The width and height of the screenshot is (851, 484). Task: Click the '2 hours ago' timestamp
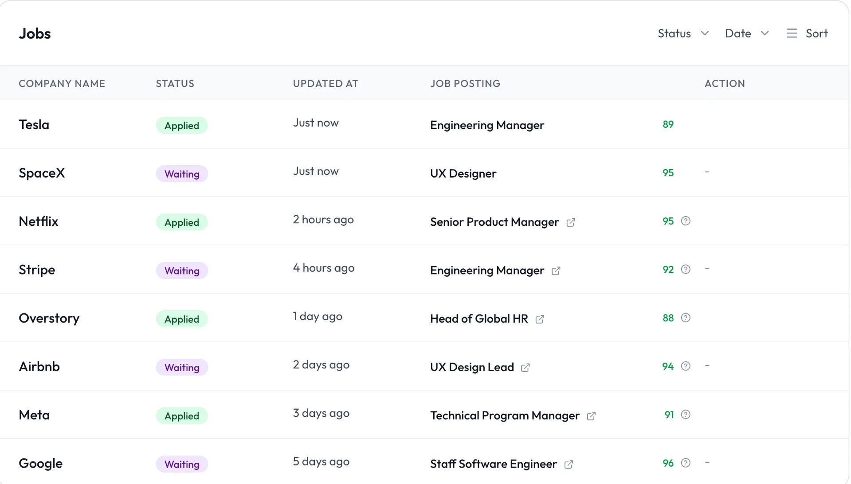coord(323,220)
